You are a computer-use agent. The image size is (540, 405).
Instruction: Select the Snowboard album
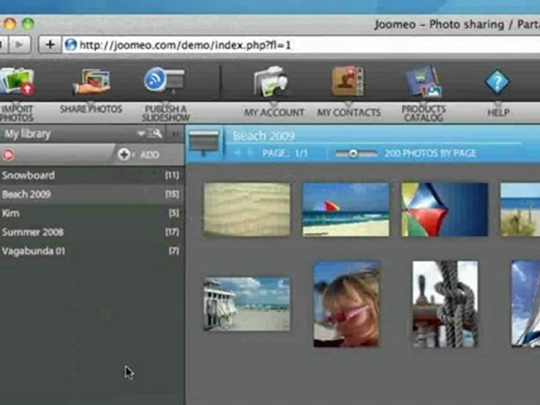point(92,175)
